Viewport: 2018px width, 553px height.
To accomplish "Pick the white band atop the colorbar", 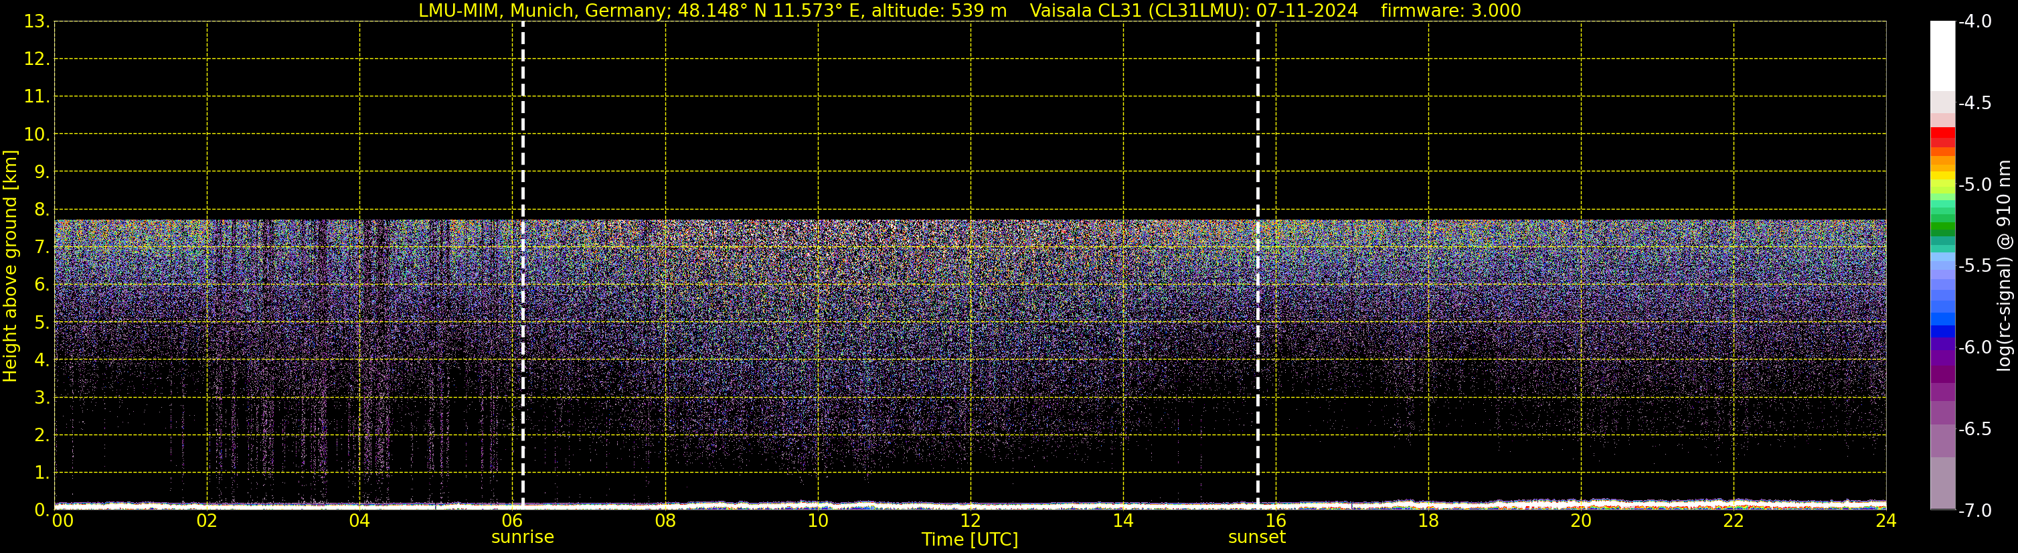I will [x=1943, y=56].
